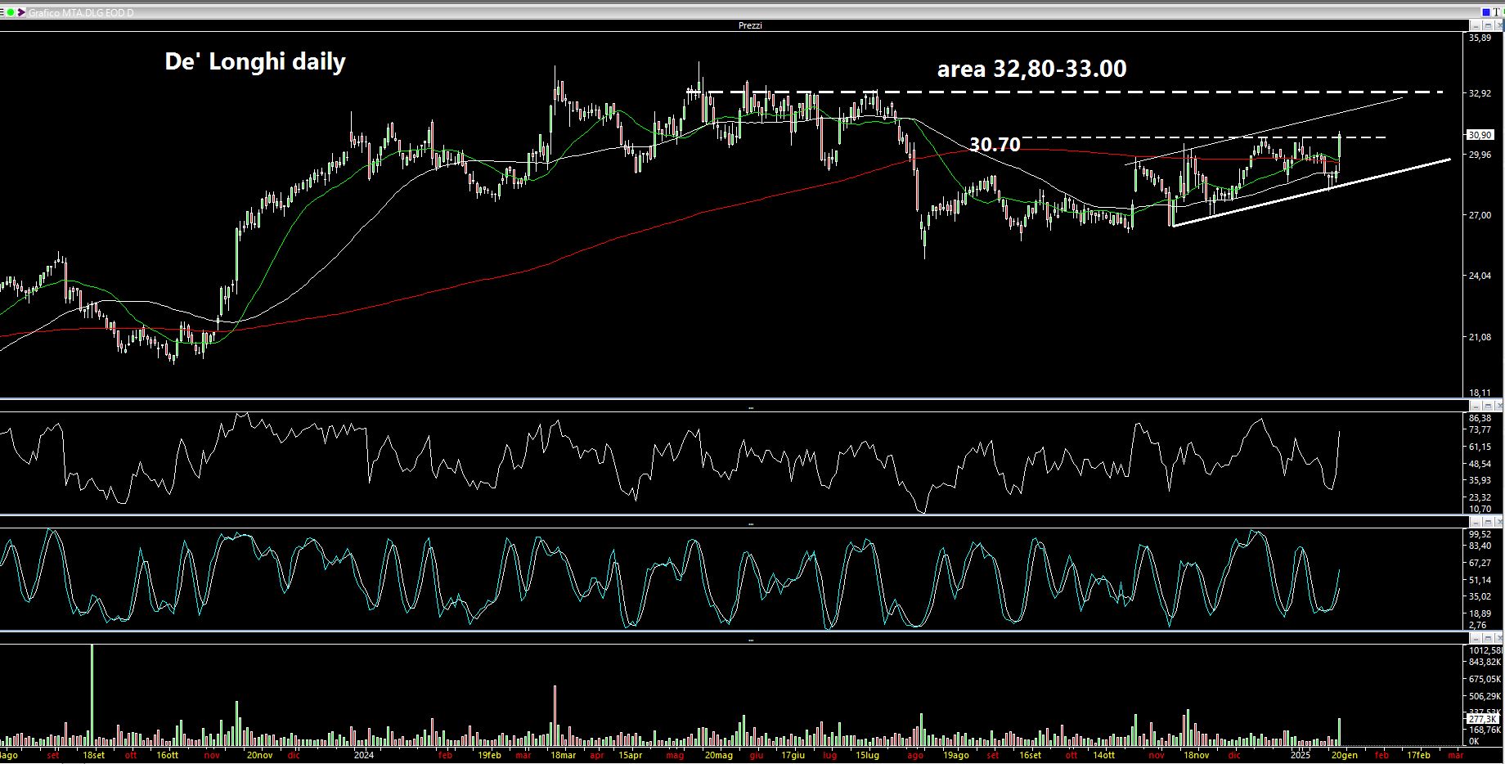Click the 21,08 price axis label

1480,337
